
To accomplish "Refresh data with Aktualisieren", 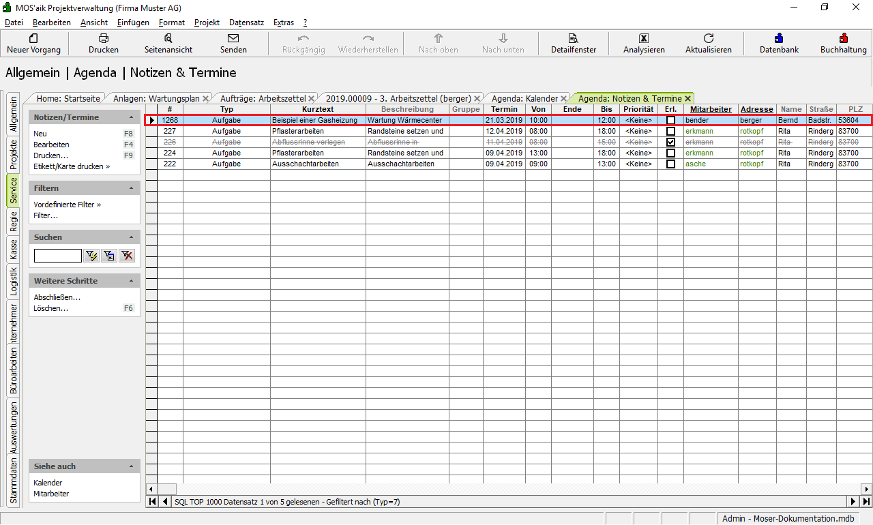I will pyautogui.click(x=708, y=39).
